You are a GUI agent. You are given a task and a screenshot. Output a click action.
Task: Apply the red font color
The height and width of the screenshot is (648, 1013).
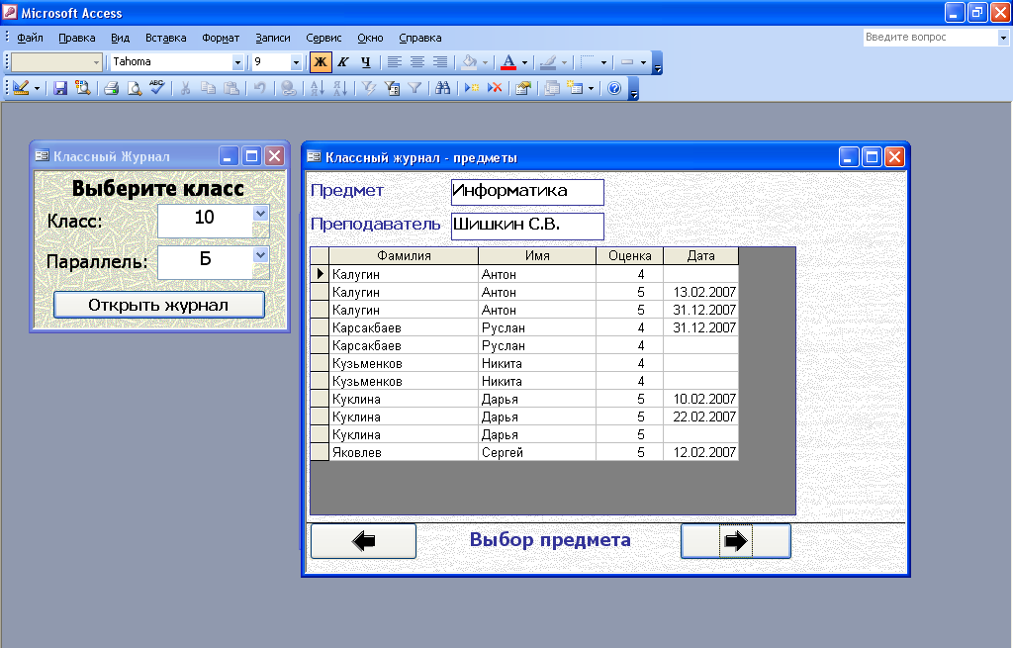pyautogui.click(x=508, y=62)
